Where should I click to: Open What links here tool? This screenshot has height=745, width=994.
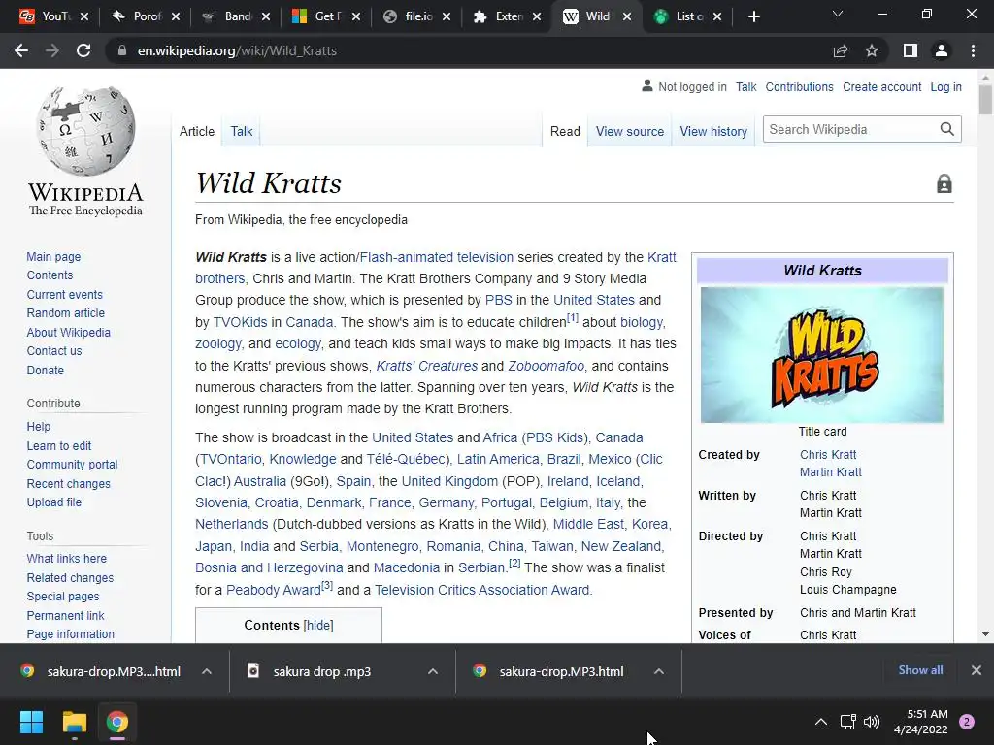[67, 558]
